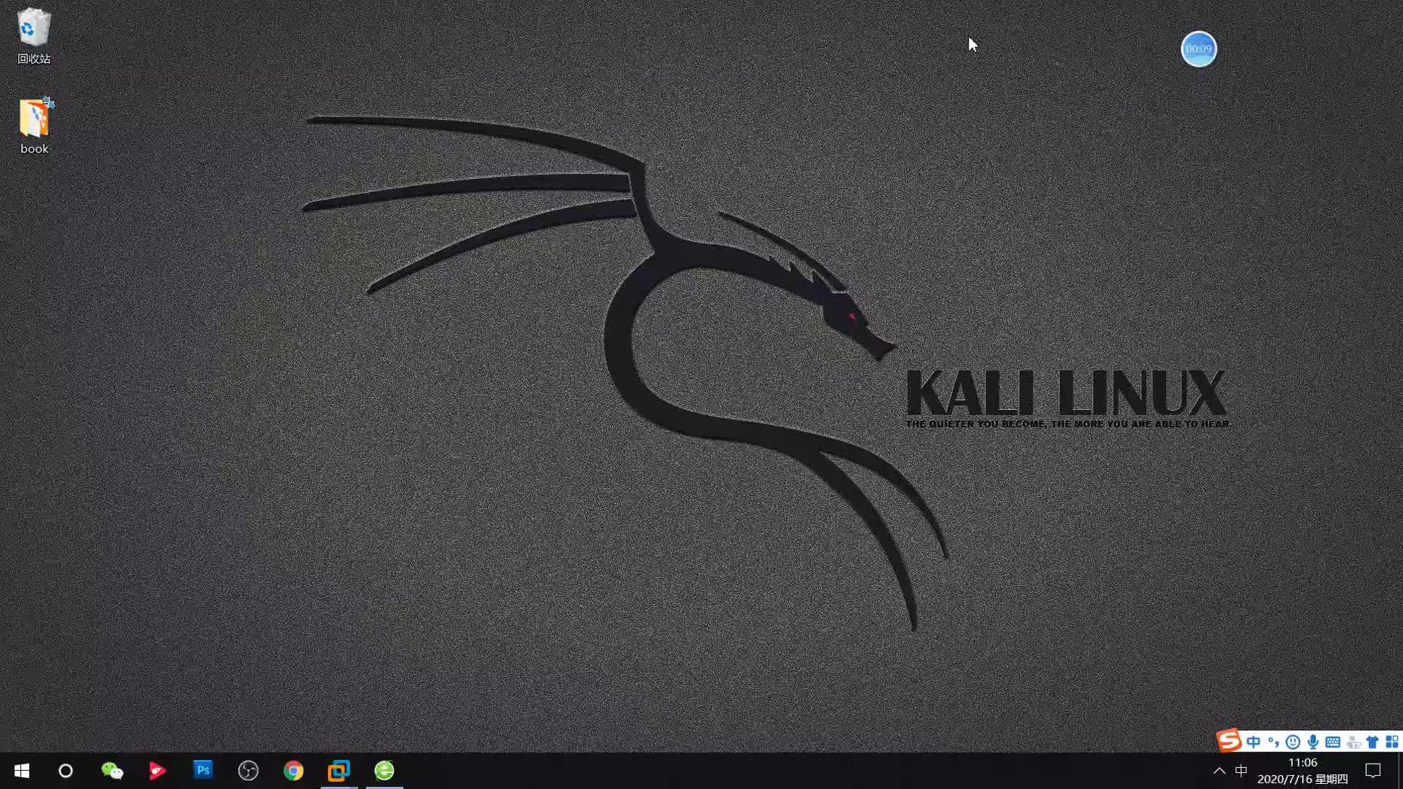Start voice input on Sogou bar
This screenshot has height=789, width=1403.
click(x=1313, y=741)
